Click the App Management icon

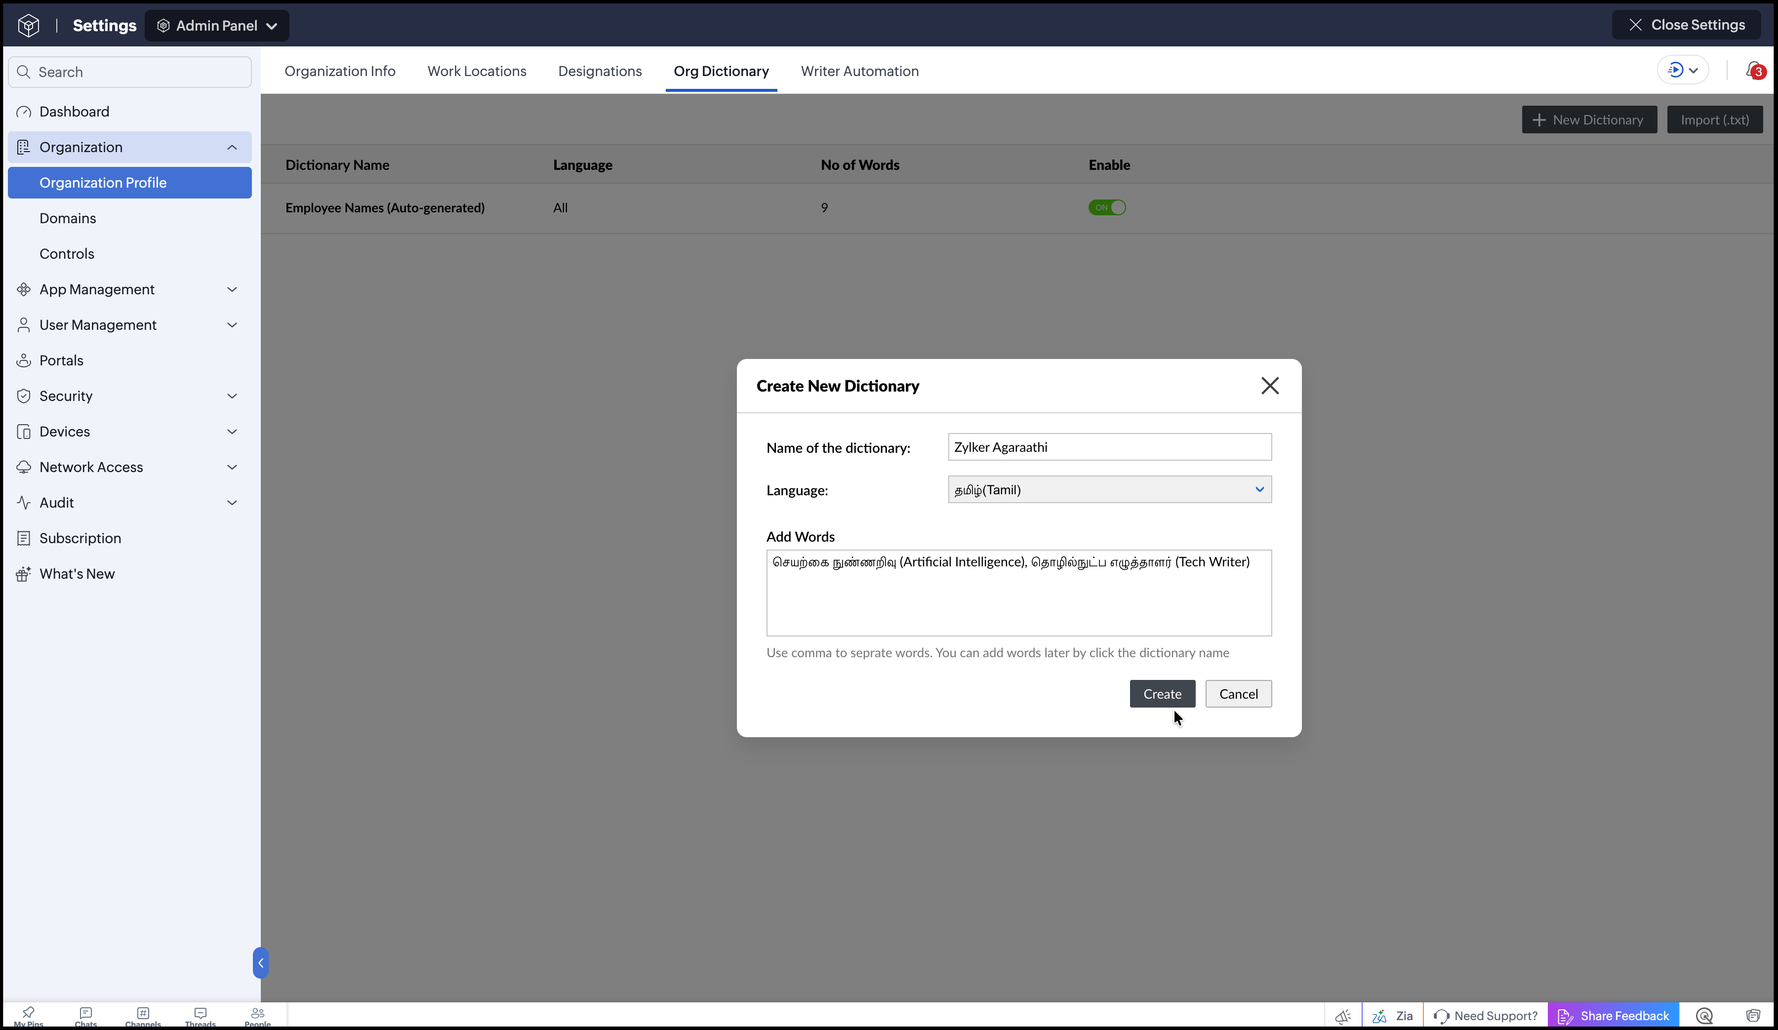[23, 289]
